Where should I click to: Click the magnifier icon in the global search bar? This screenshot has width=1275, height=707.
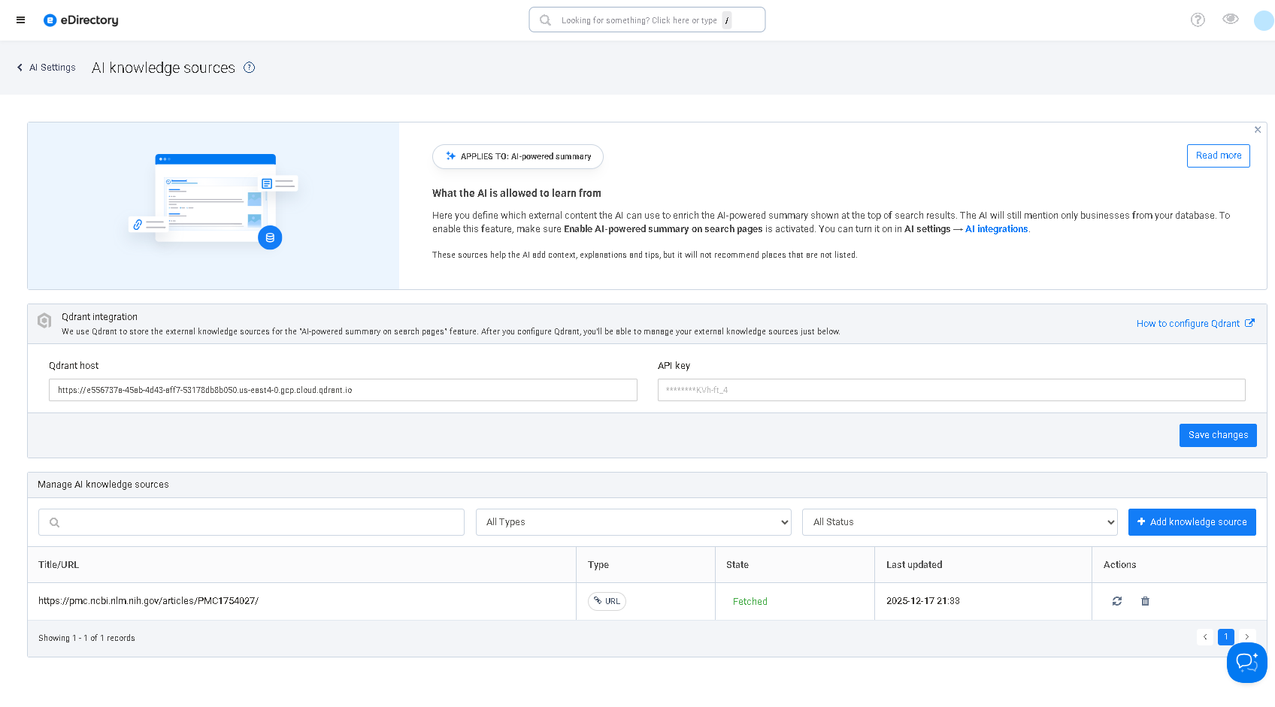tap(546, 20)
